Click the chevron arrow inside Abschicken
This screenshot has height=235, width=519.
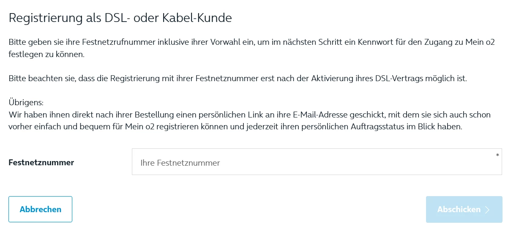[487, 210]
